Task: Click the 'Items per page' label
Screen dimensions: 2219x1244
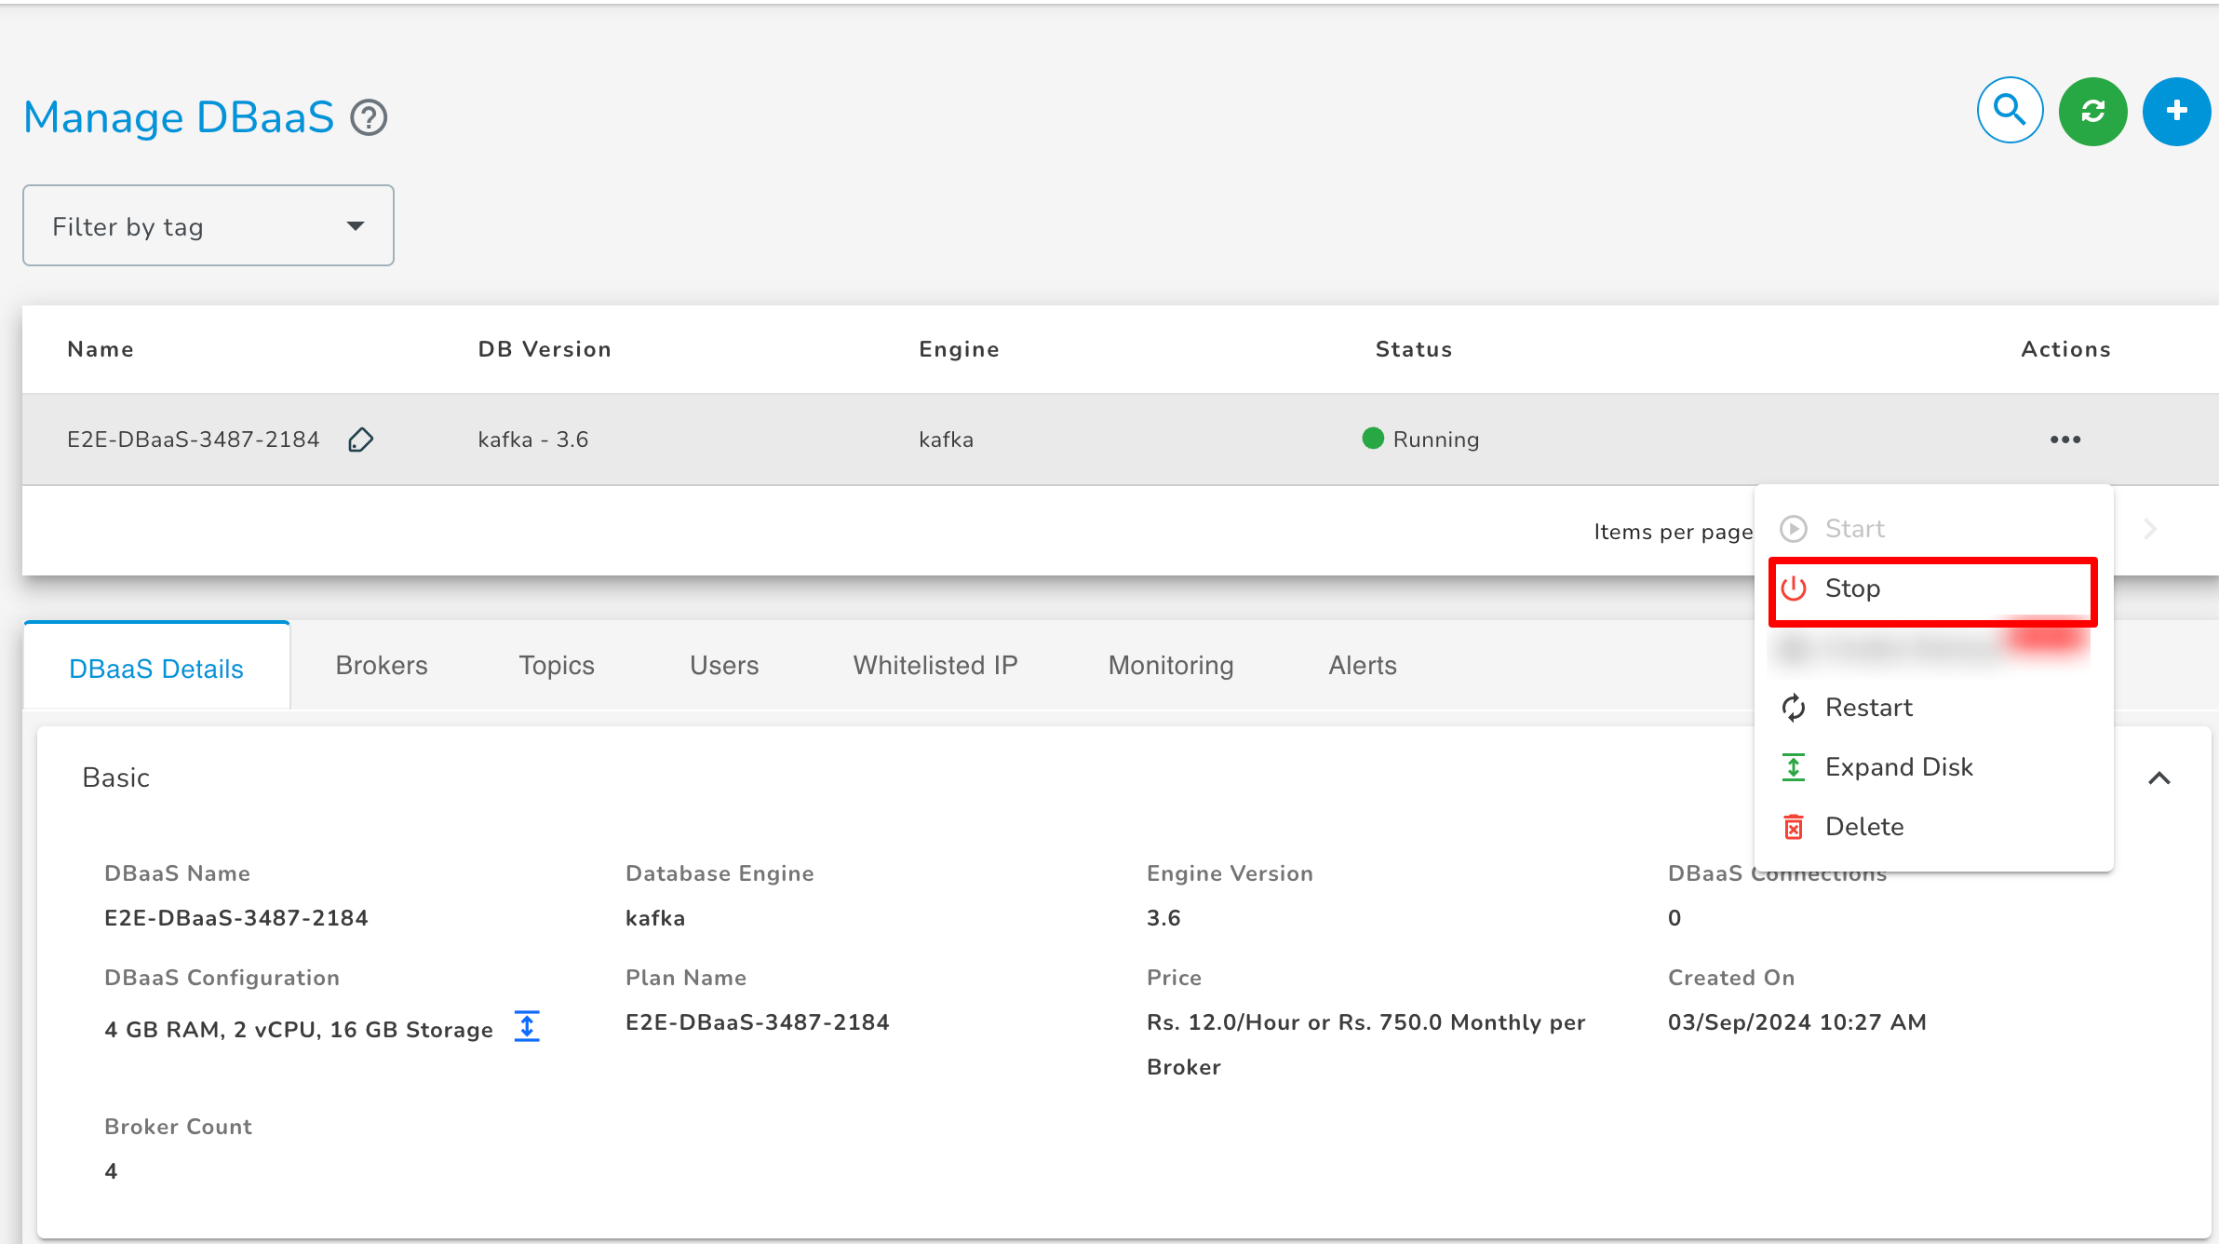Action: [1673, 532]
